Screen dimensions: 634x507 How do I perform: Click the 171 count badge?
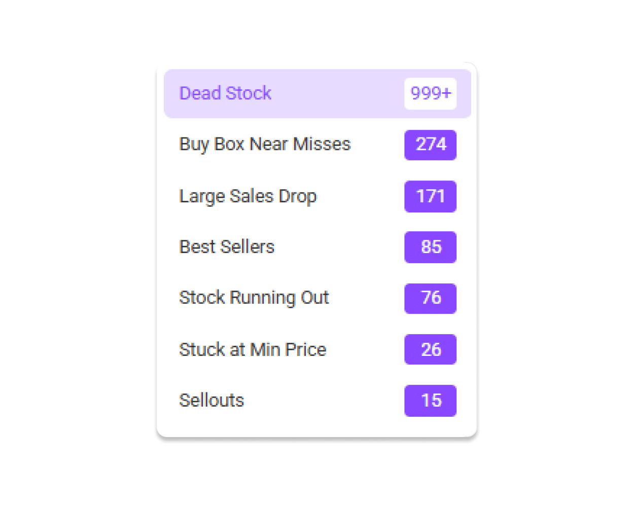click(430, 196)
